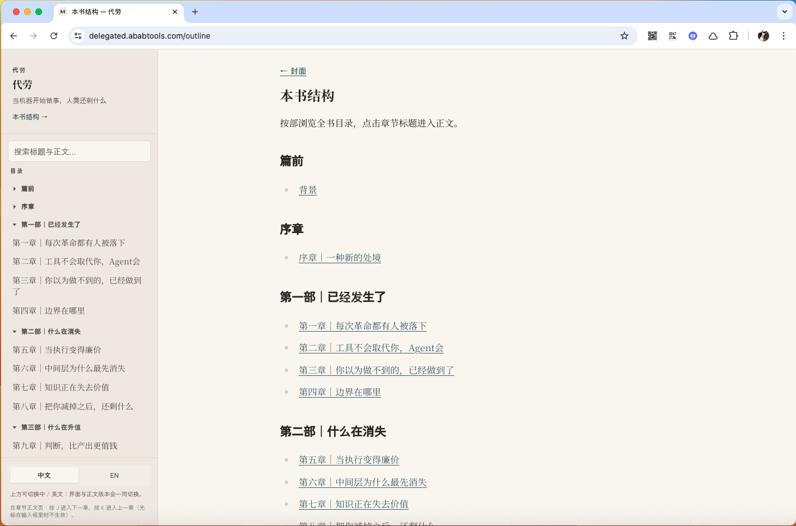Go back using the browser back arrow

pos(13,36)
